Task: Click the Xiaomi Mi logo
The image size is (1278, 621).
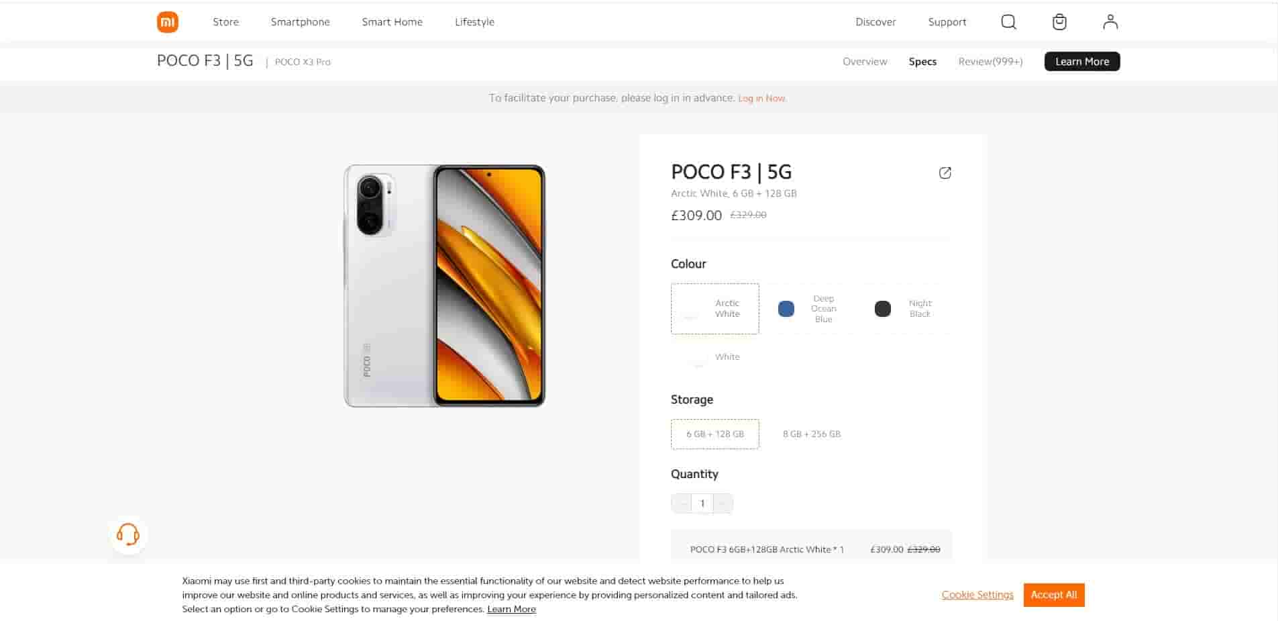Action: pyautogui.click(x=167, y=21)
